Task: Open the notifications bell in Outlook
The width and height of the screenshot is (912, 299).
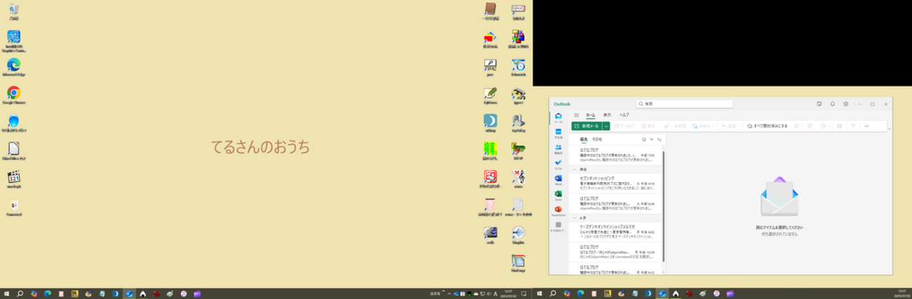Action: [833, 104]
